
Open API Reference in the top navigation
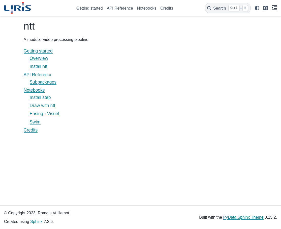[120, 8]
